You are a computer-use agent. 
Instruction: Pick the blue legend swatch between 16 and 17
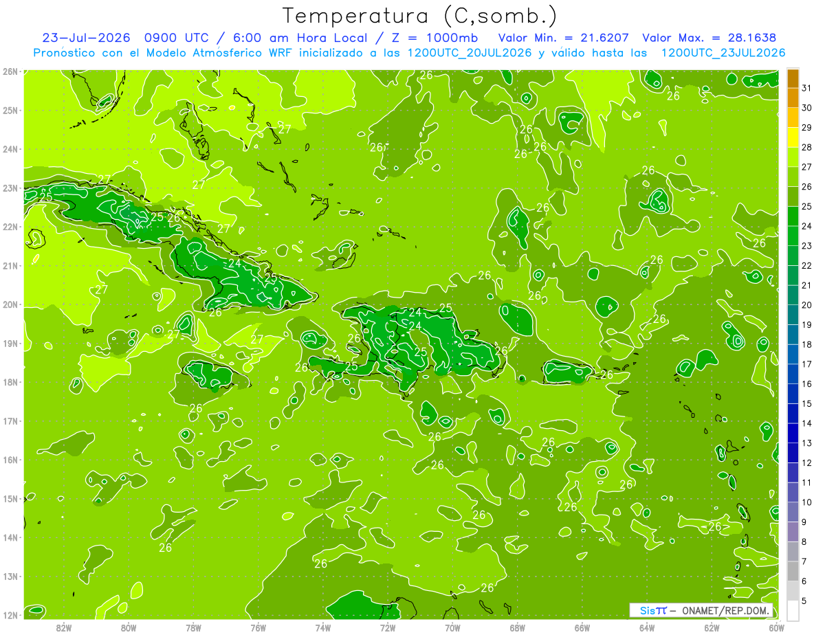tap(793, 374)
